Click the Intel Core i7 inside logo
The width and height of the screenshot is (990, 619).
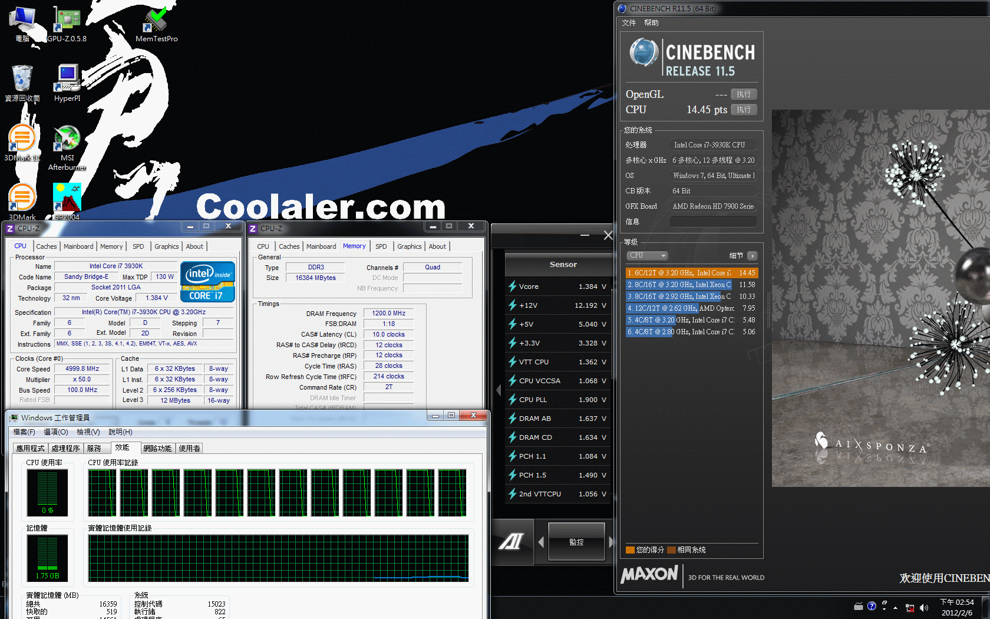(208, 282)
